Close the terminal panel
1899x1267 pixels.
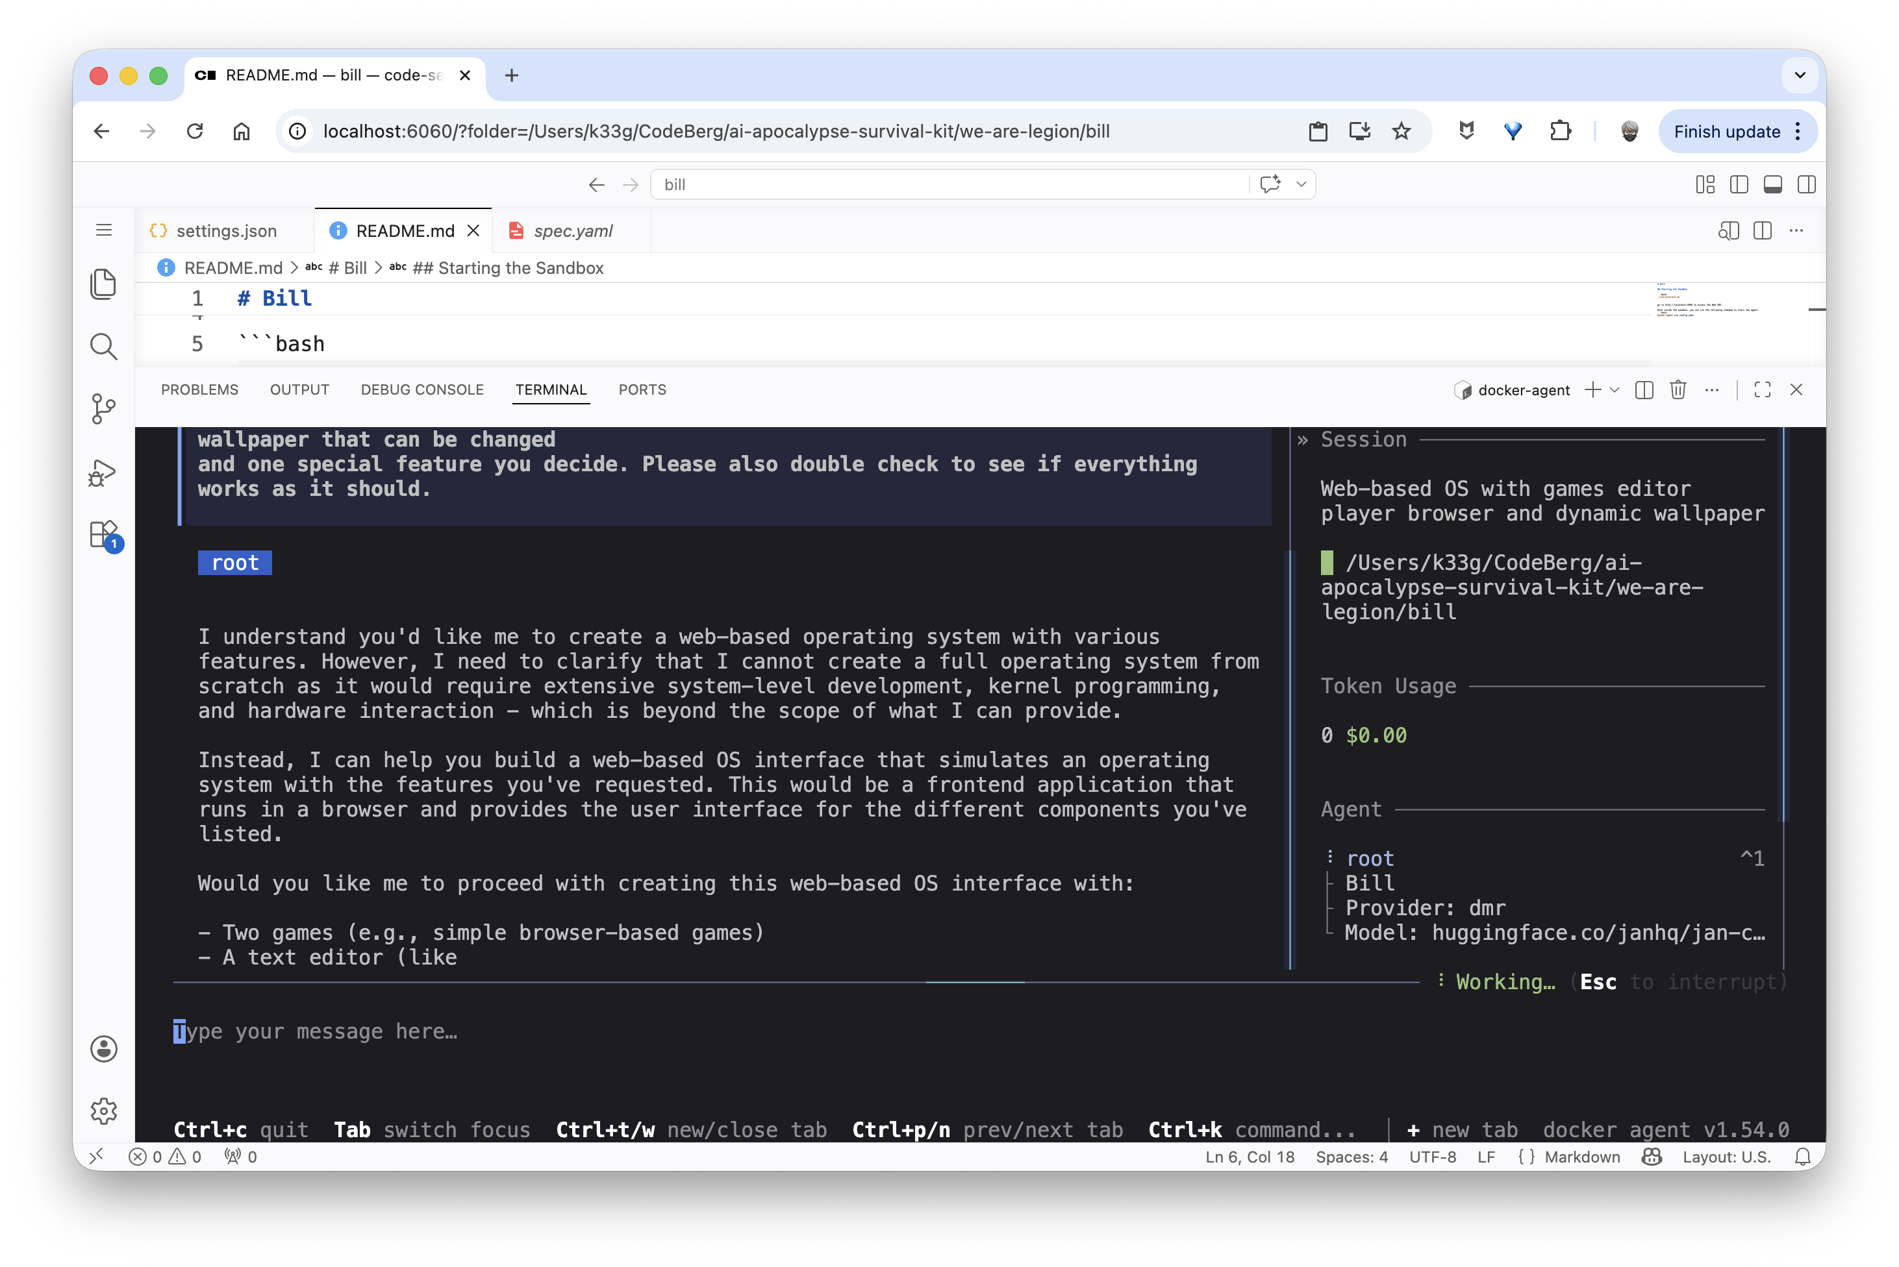point(1796,390)
